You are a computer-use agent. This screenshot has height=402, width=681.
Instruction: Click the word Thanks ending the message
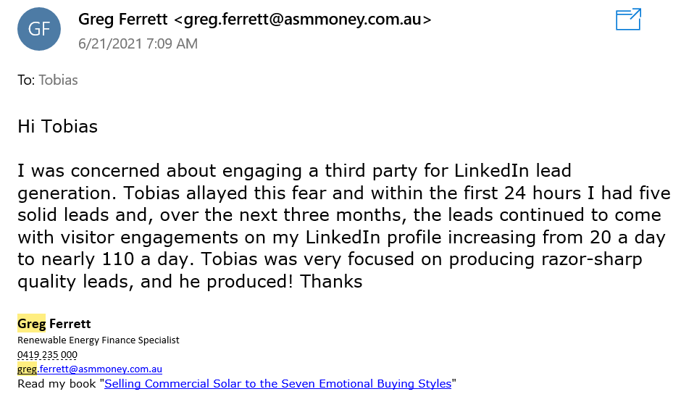[x=331, y=281]
